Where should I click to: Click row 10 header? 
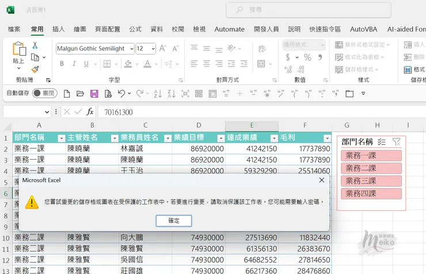6,238
